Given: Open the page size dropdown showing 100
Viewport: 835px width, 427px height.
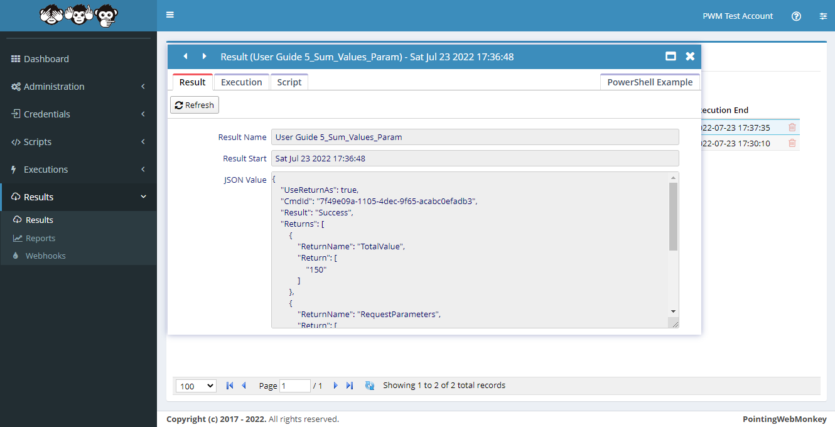Looking at the screenshot, I should coord(196,386).
